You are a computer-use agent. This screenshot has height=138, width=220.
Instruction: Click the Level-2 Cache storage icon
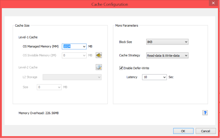(x=99, y=67)
